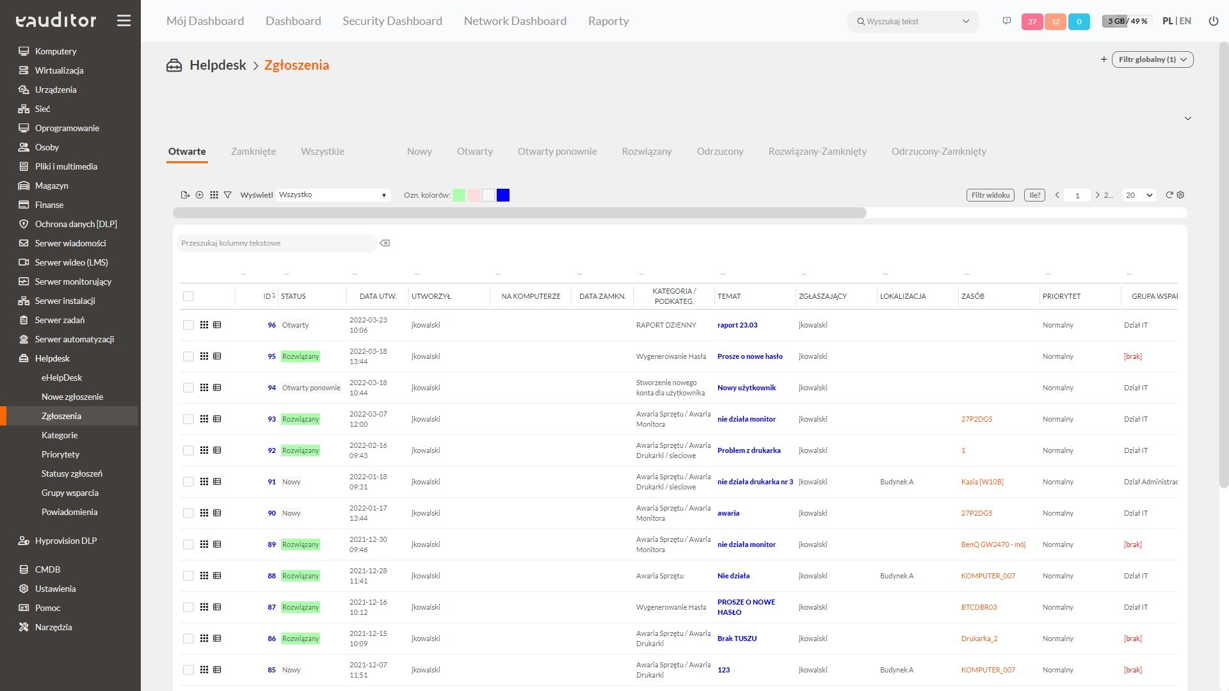The height and width of the screenshot is (691, 1229).
Task: Tick the select-all checkbox in table header
Action: point(188,296)
